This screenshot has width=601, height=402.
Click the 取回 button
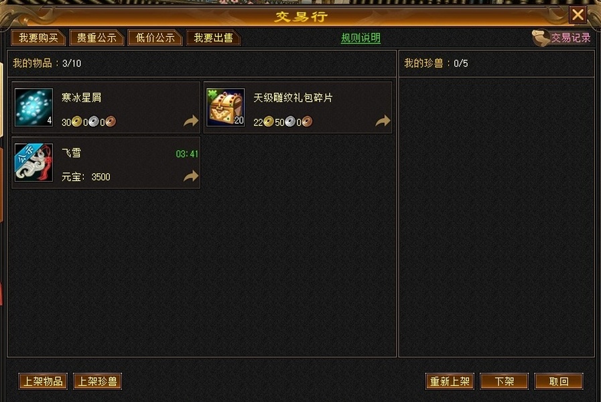[559, 381]
